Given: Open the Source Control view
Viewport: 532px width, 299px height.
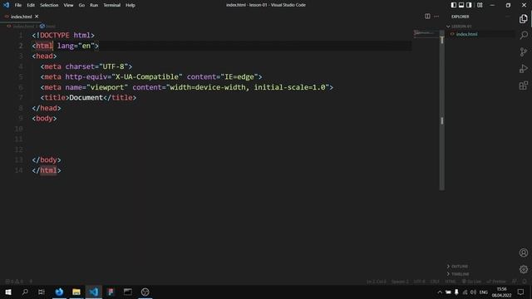Looking at the screenshot, I should pos(524,51).
